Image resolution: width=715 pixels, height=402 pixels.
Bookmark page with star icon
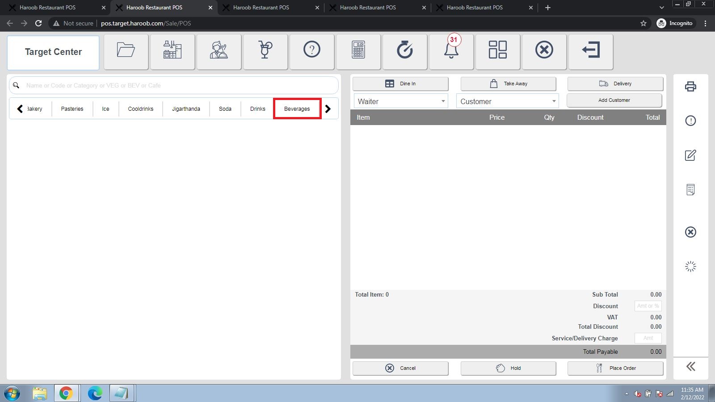(x=643, y=23)
